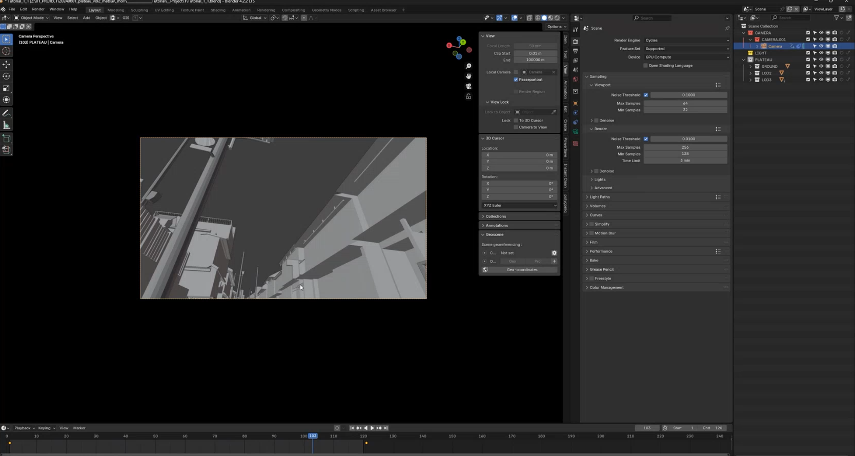Click the viewport zoom magnifier icon
The width and height of the screenshot is (855, 456).
[469, 66]
